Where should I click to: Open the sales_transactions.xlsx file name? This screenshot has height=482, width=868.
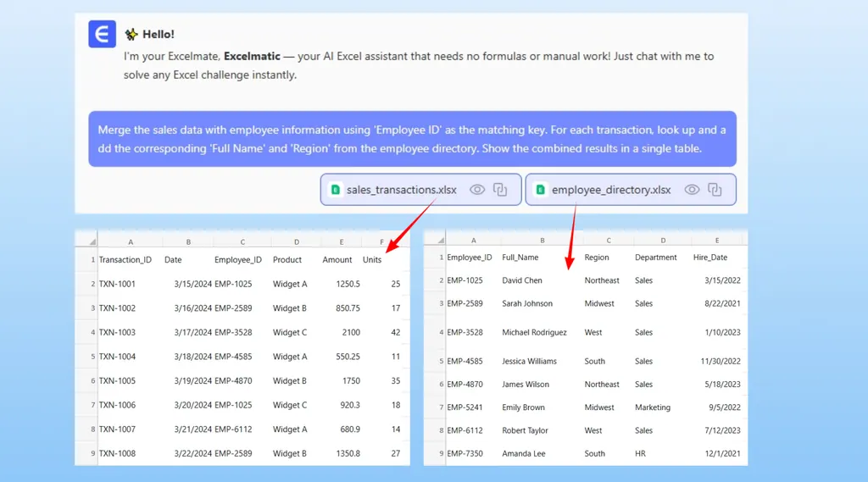(401, 190)
